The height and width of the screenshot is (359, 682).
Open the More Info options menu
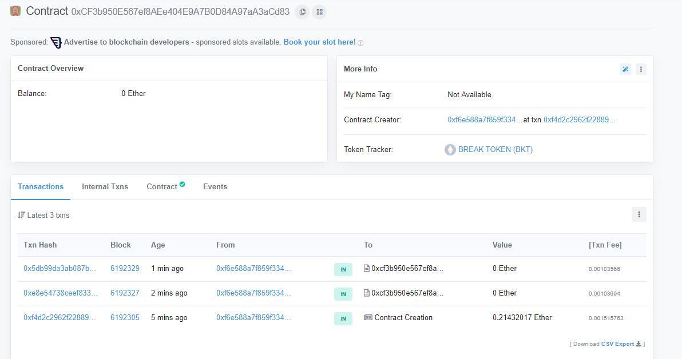641,69
